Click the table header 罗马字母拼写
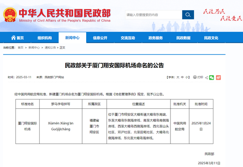This screenshot has width=243, height=167. click(61, 104)
